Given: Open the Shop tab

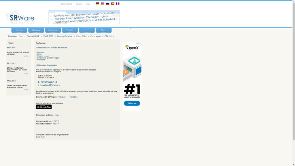Looking at the screenshot, I should tap(104, 30).
